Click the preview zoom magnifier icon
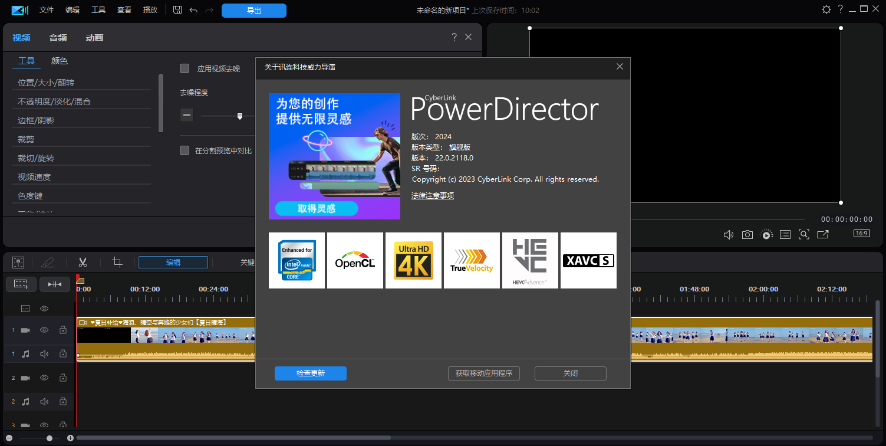Screen dimensions: 886x446 tap(804, 234)
